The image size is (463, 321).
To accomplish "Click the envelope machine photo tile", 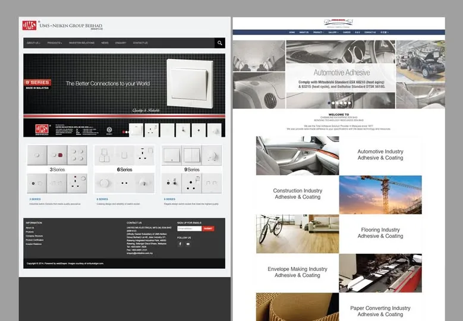I will point(380,273).
